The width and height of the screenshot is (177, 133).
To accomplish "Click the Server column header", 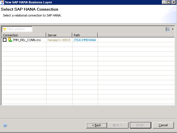I will 59,35.
